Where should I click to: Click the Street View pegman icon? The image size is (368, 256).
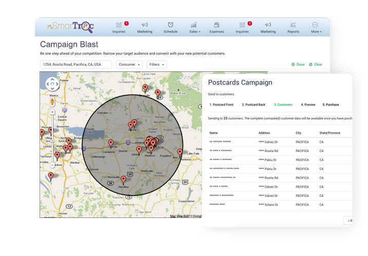(x=52, y=102)
